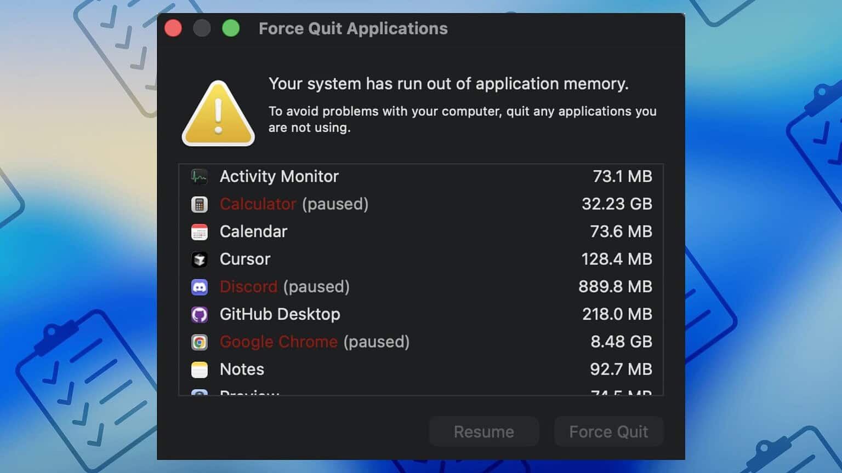Screen dimensions: 842x473
Task: Click the Preview app icon
Action: point(199,393)
